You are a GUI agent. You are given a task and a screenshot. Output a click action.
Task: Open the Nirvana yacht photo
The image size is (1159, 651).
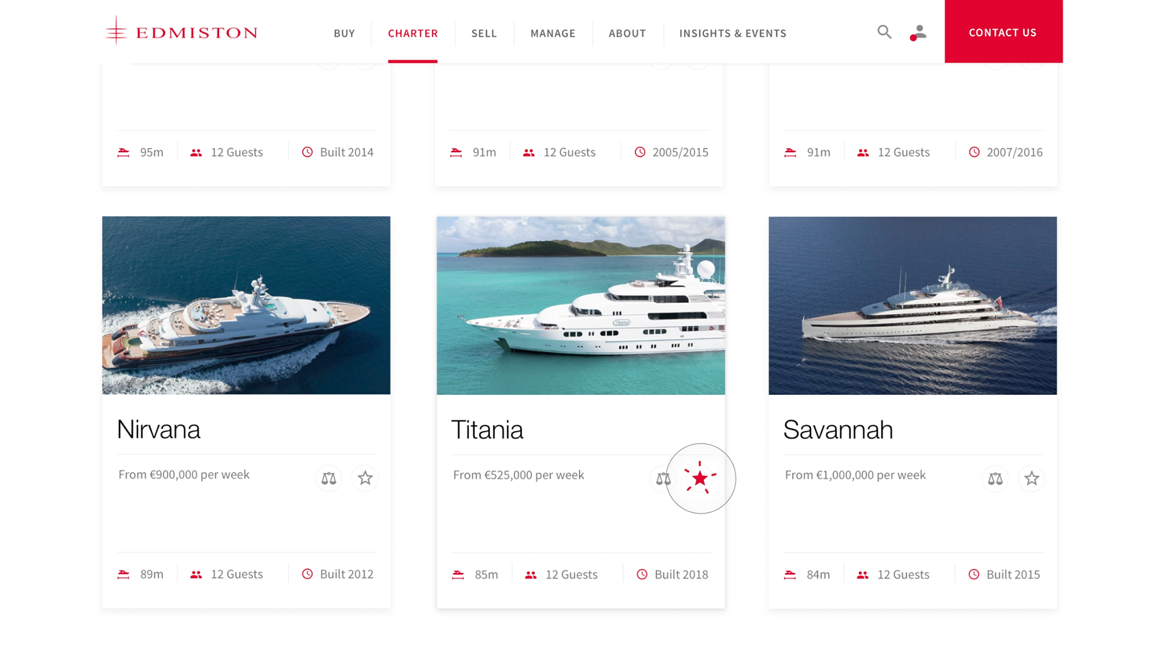pos(246,306)
